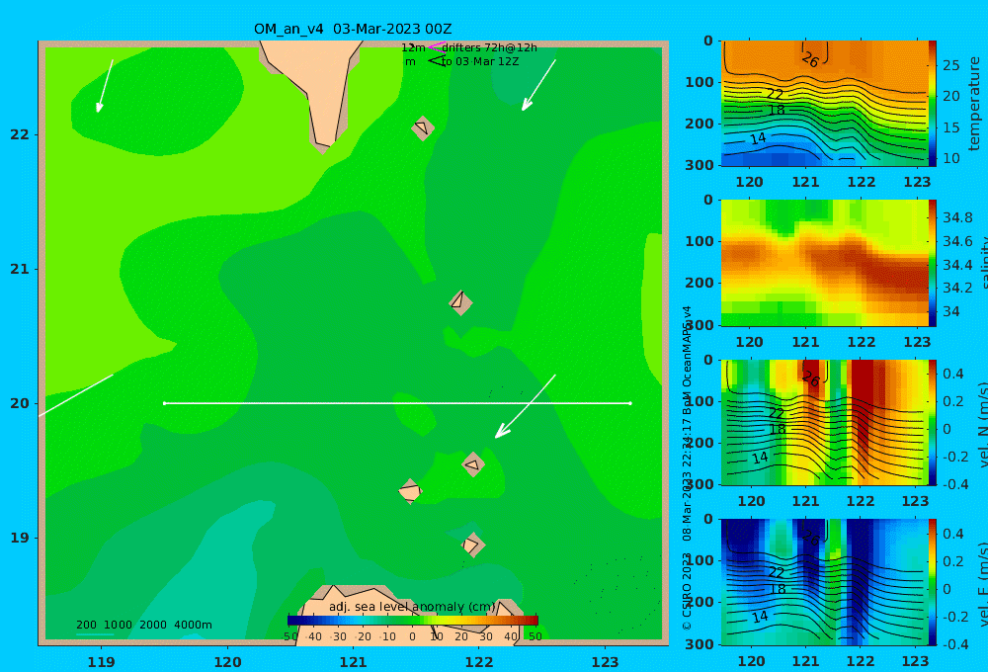Open the temperature section panel
The width and height of the screenshot is (988, 672).
point(824,104)
